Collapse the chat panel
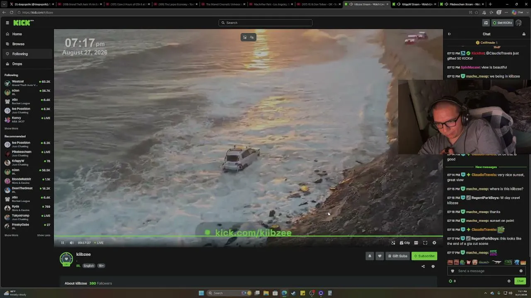The image size is (531, 298). 449,34
